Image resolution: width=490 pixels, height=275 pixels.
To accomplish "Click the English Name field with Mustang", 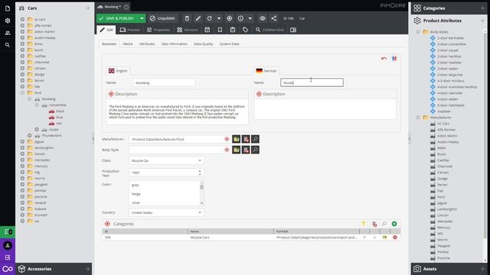I will 164,82.
